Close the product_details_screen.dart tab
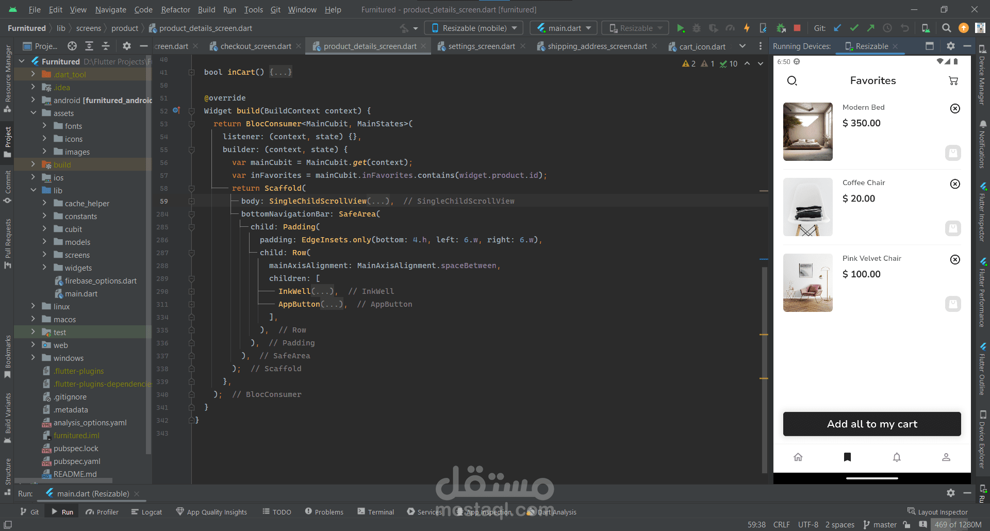This screenshot has width=990, height=531. click(423, 46)
